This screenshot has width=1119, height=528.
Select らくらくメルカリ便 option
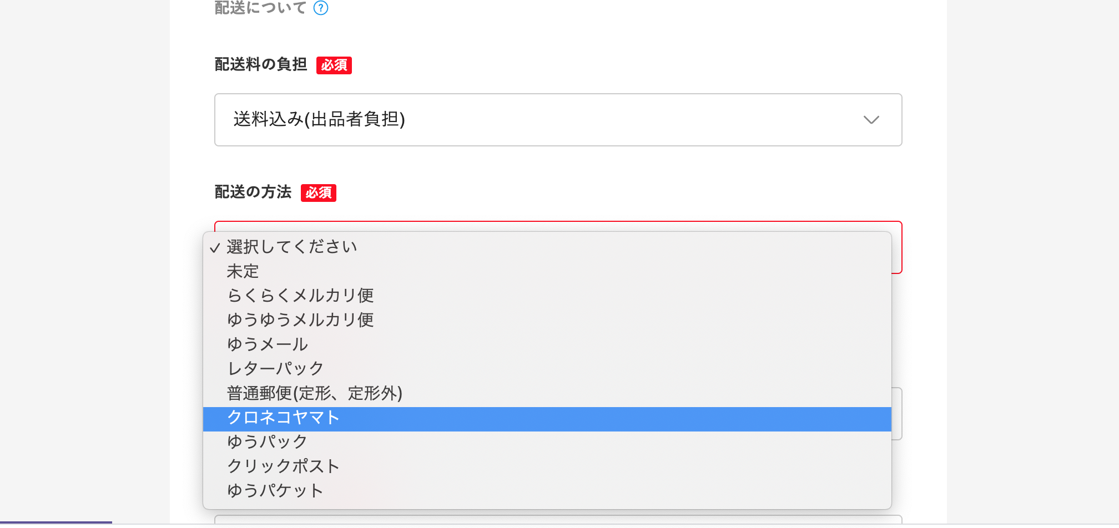click(547, 296)
